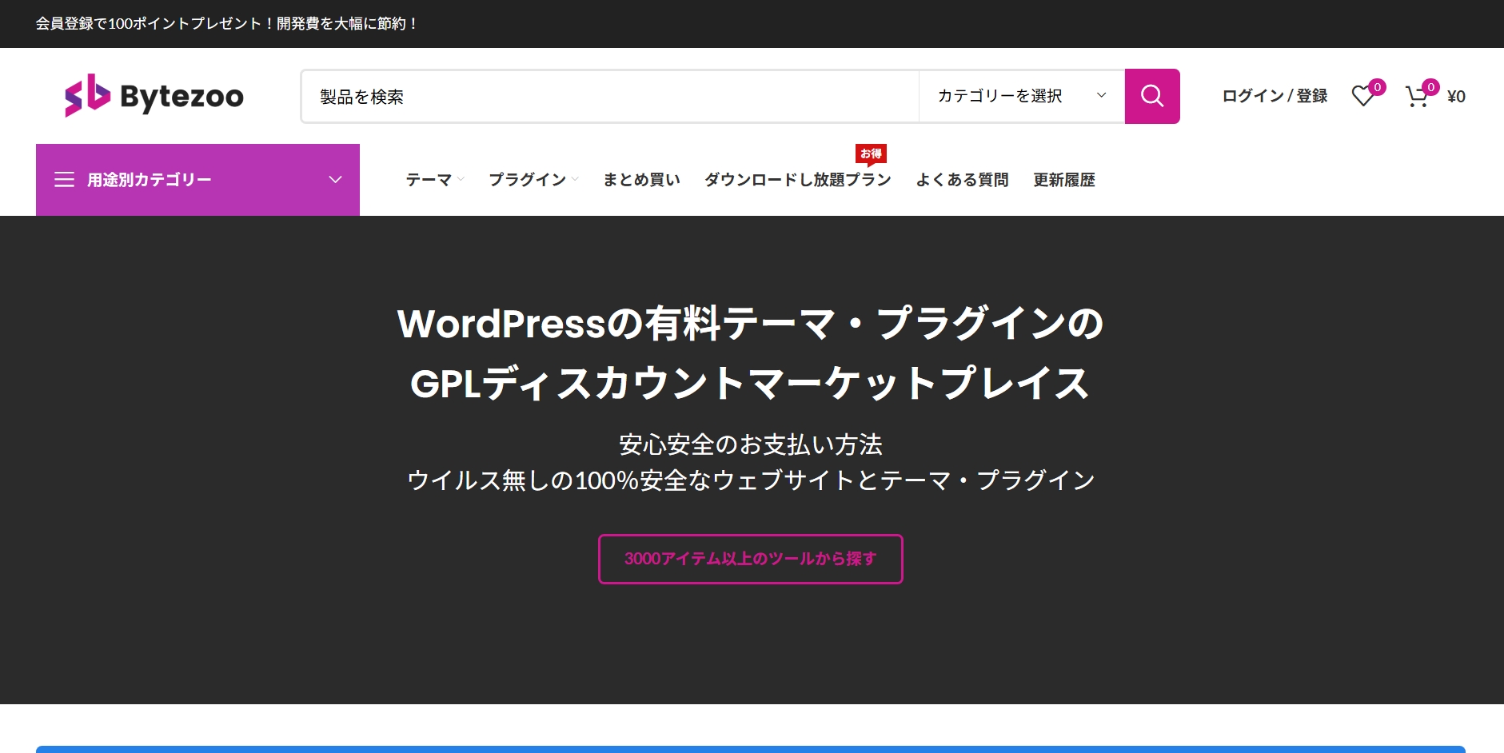Click the 3000アイテム以上のツールから探す button
Viewport: 1504px width, 753px height.
pos(750,559)
